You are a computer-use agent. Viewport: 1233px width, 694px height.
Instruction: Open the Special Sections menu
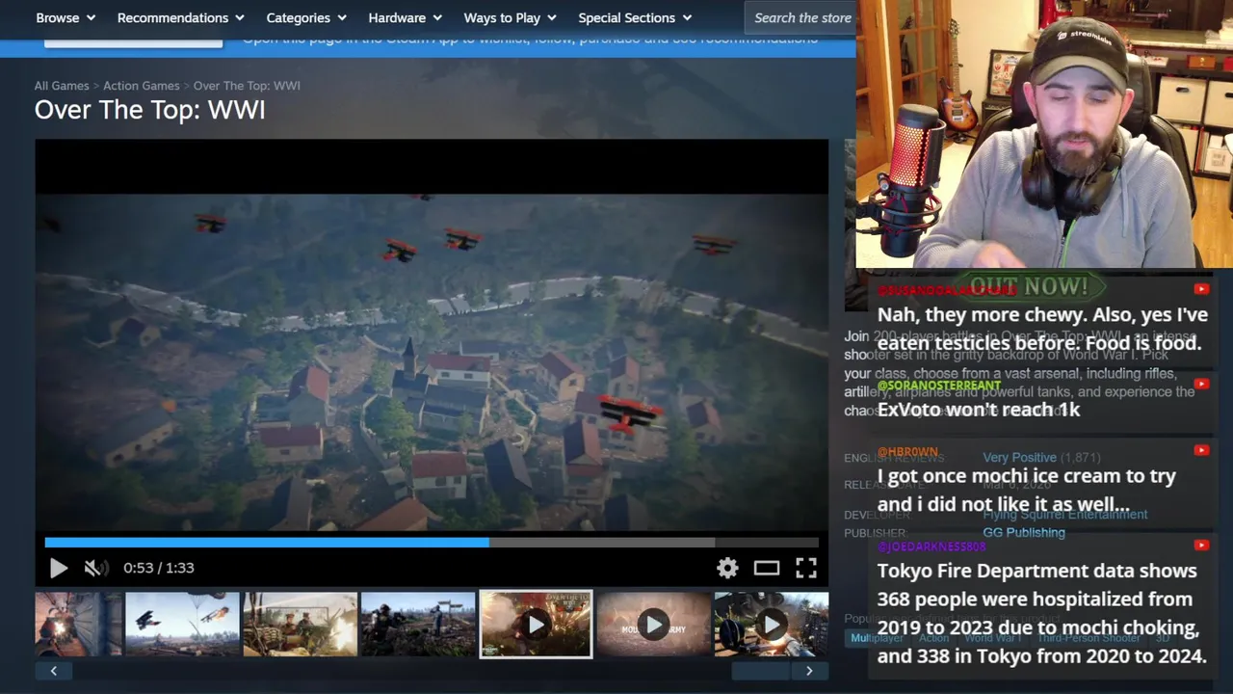tap(635, 17)
